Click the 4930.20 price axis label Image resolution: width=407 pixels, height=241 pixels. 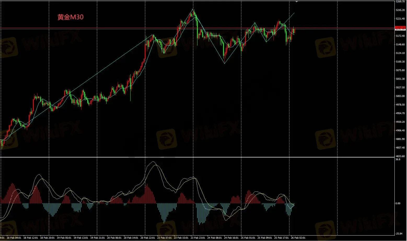(400, 122)
